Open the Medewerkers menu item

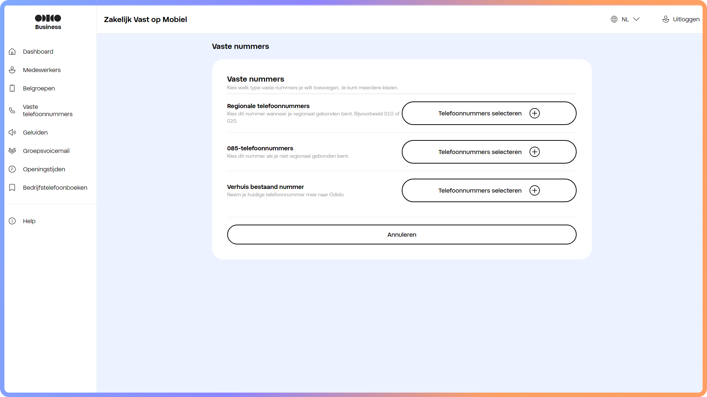pos(42,70)
